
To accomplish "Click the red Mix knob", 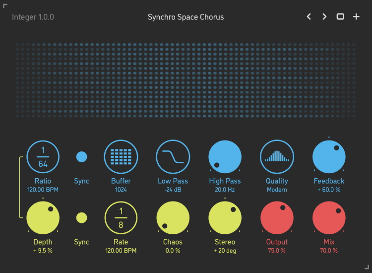I will [329, 218].
